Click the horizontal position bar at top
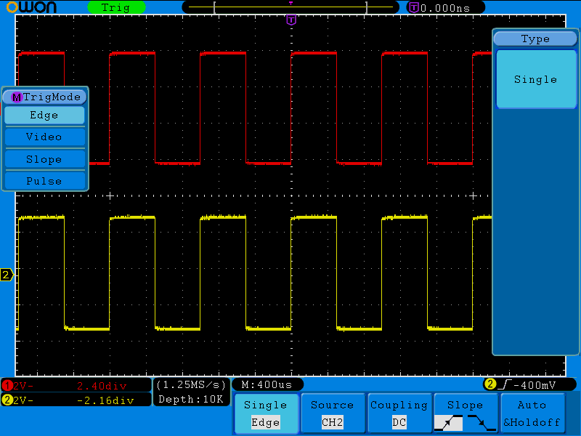The image size is (581, 436). [290, 7]
